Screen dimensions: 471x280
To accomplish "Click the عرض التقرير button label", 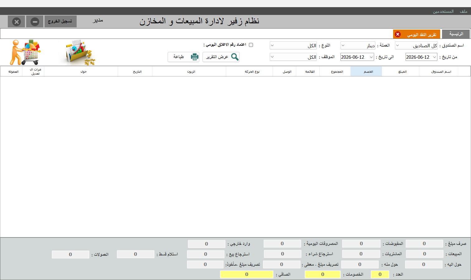I will point(217,57).
